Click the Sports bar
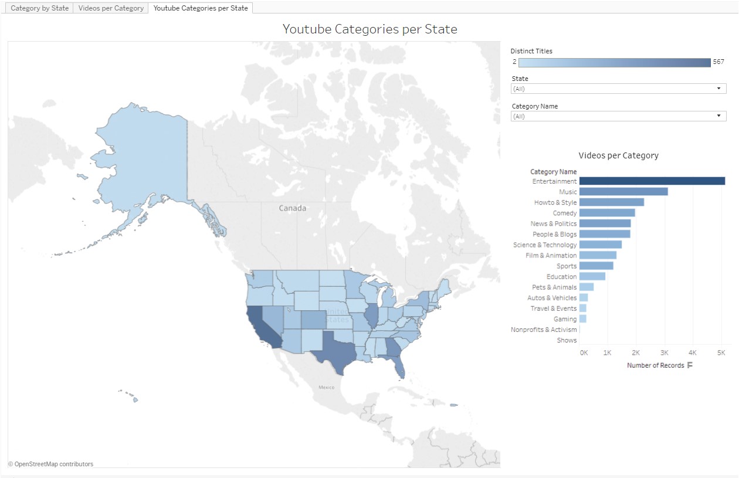This screenshot has width=739, height=478. coord(596,266)
